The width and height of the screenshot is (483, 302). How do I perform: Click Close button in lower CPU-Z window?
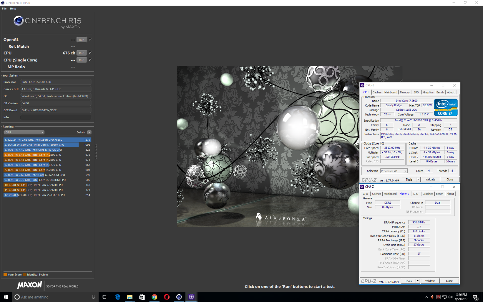coord(449,281)
